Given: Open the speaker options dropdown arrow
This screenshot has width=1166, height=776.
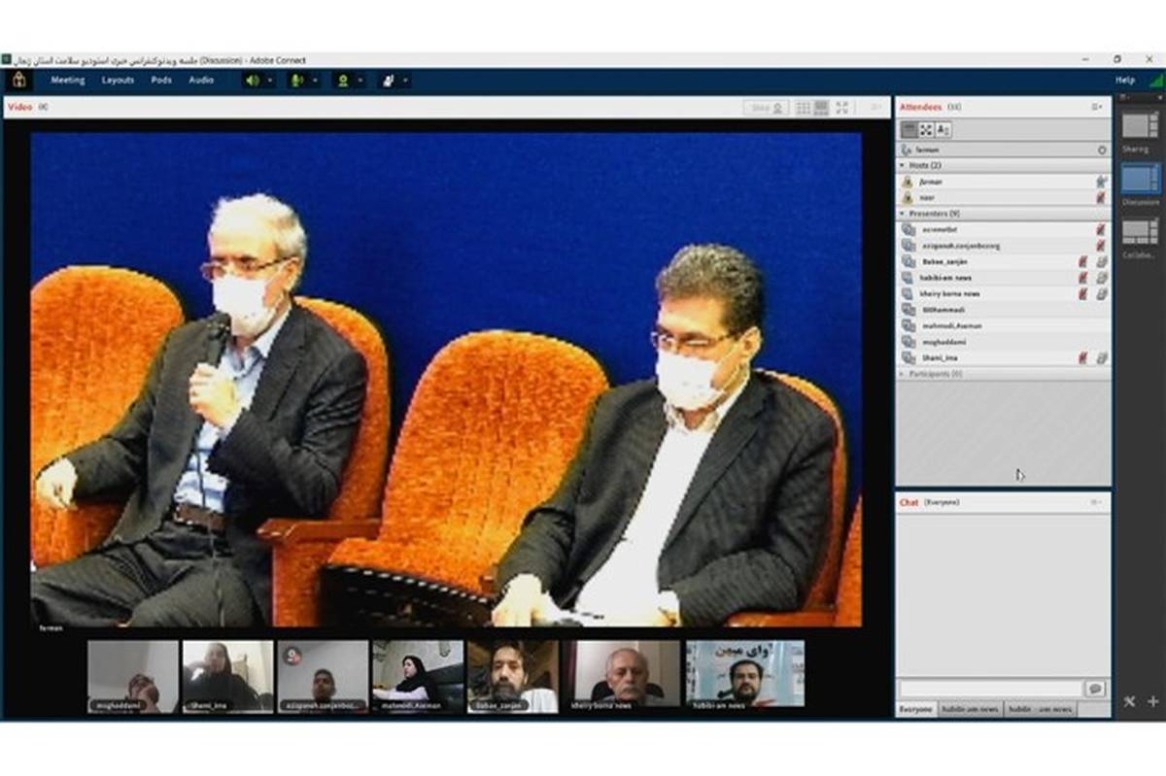Looking at the screenshot, I should point(270,81).
